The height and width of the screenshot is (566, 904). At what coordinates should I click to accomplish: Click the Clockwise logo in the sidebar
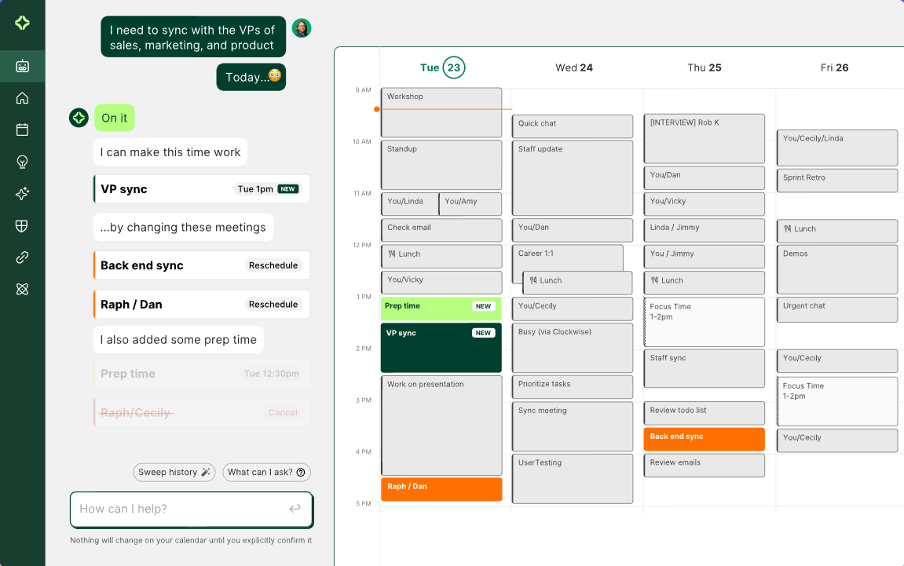point(22,23)
